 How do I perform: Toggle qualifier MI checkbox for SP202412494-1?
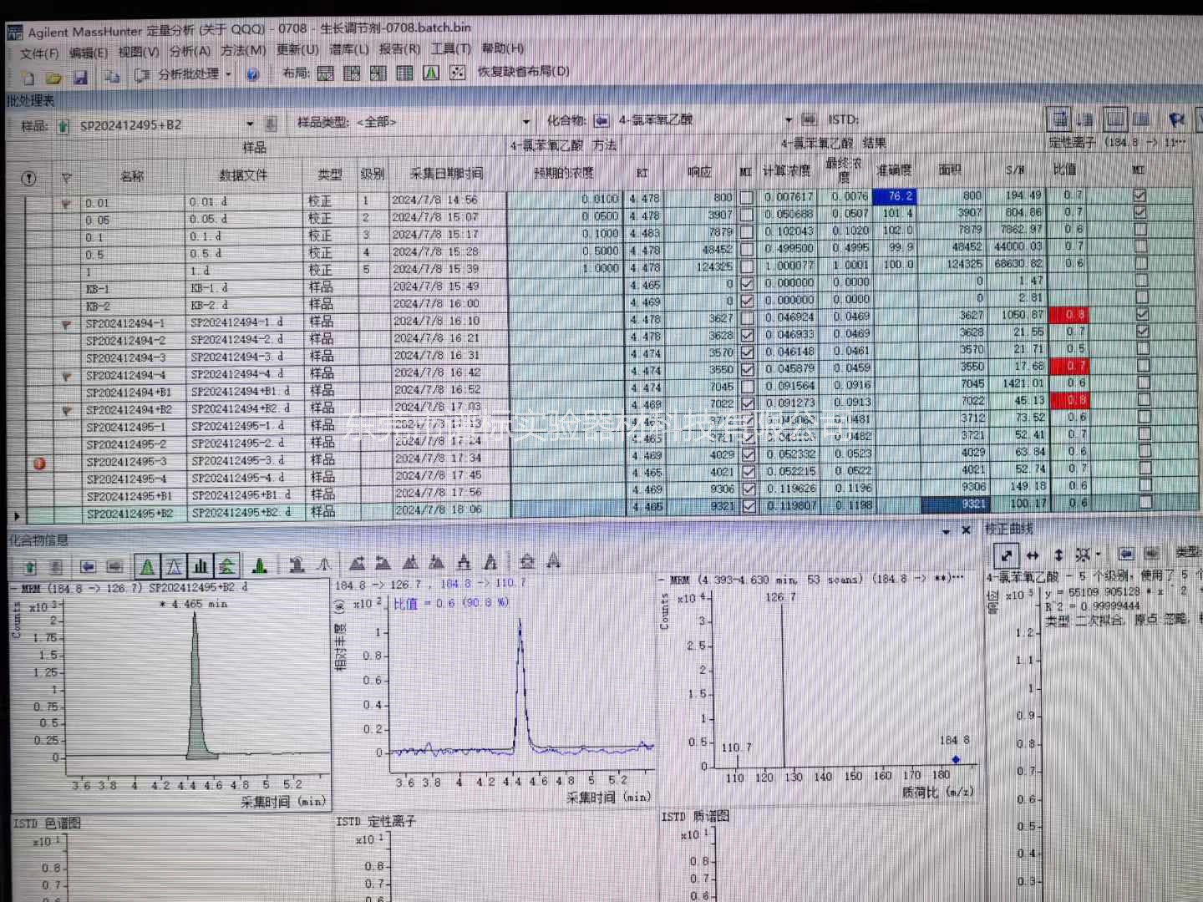point(1142,314)
